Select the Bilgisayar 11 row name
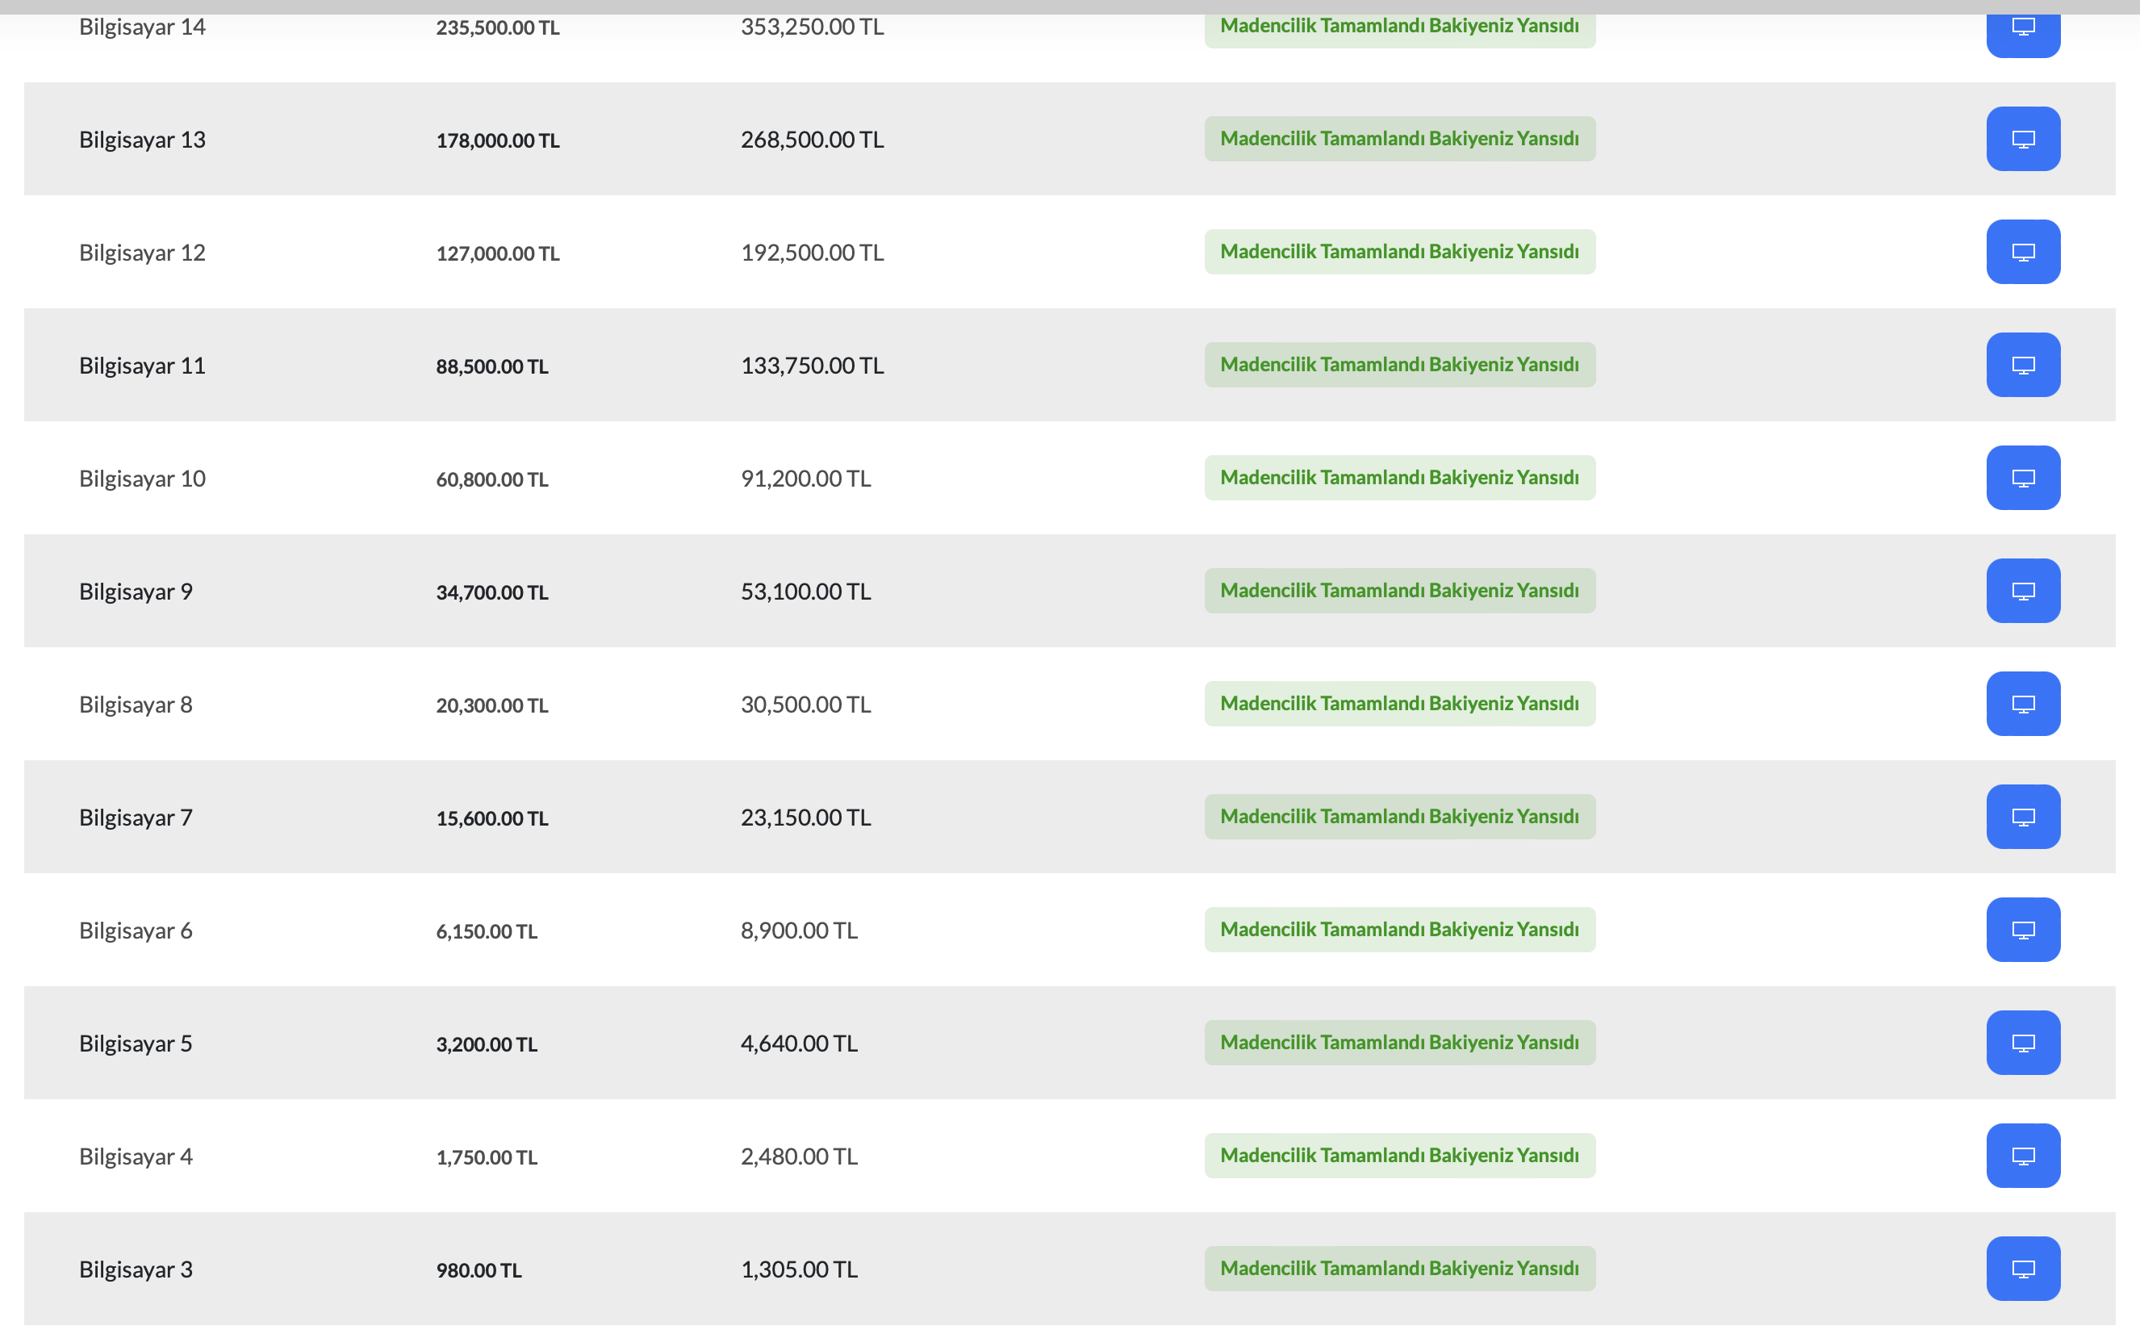Image resolution: width=2140 pixels, height=1330 pixels. point(143,365)
